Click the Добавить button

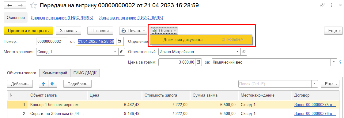(x=20, y=84)
